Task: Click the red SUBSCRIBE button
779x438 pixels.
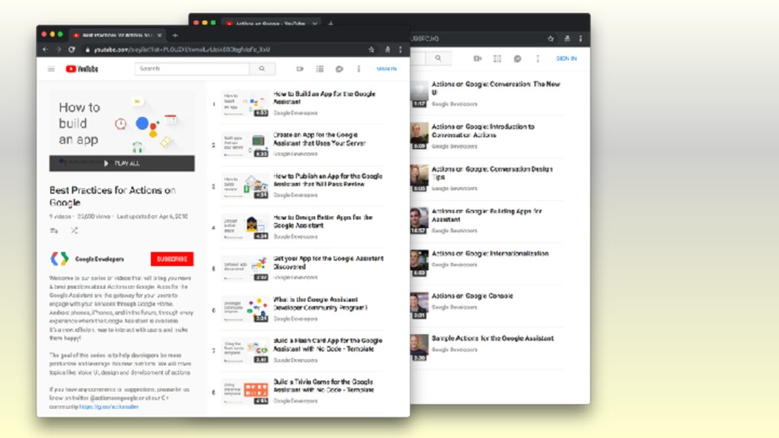Action: (x=172, y=259)
